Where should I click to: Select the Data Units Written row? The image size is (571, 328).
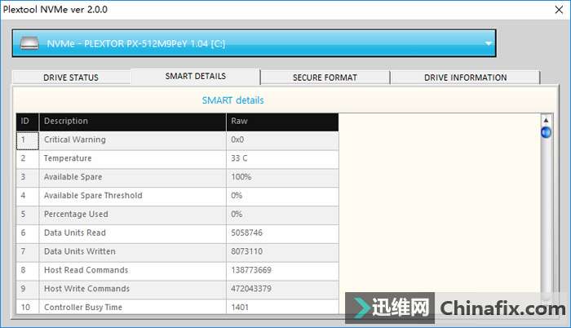click(x=177, y=252)
